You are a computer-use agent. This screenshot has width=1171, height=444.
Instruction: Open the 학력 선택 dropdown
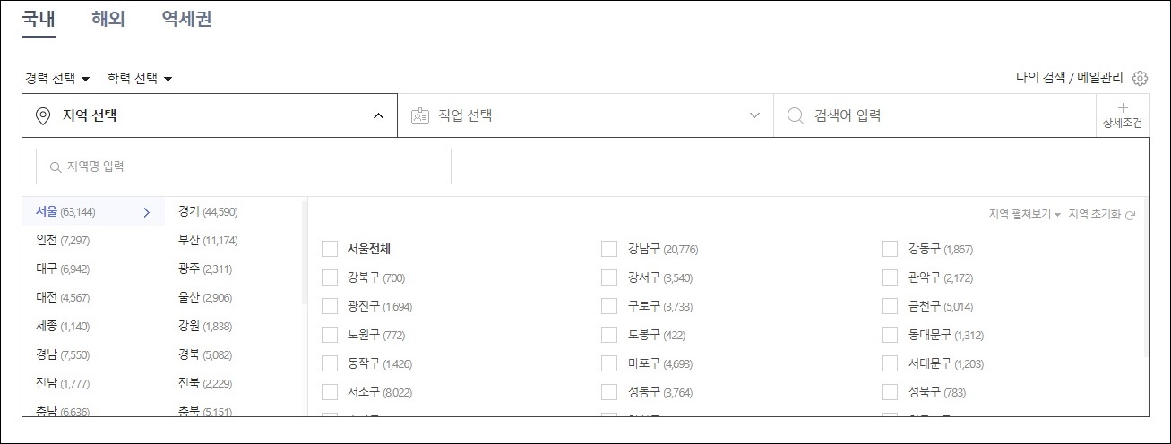point(140,79)
